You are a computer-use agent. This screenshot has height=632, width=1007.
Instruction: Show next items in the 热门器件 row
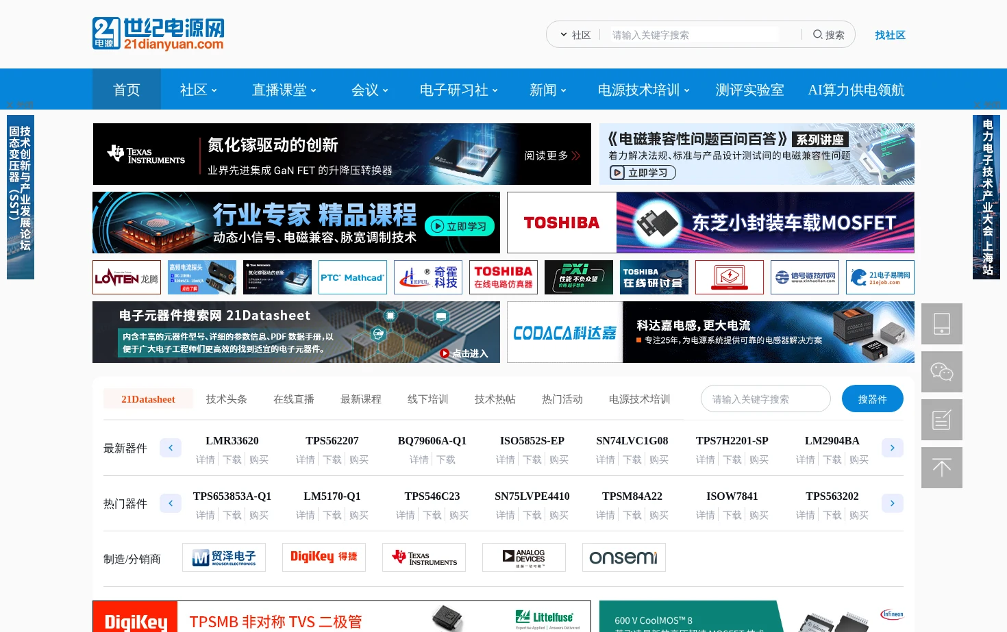[x=893, y=503]
